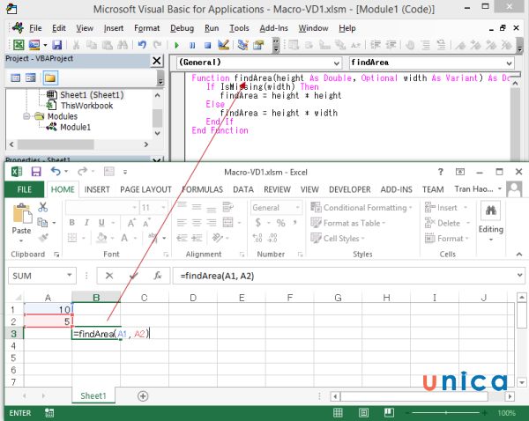Add a new sheet with plus icon

[143, 396]
